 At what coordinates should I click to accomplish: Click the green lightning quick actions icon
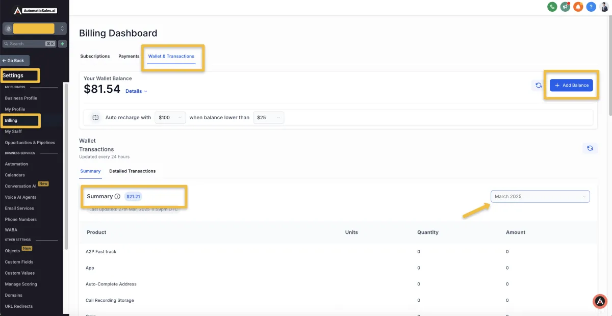click(62, 44)
